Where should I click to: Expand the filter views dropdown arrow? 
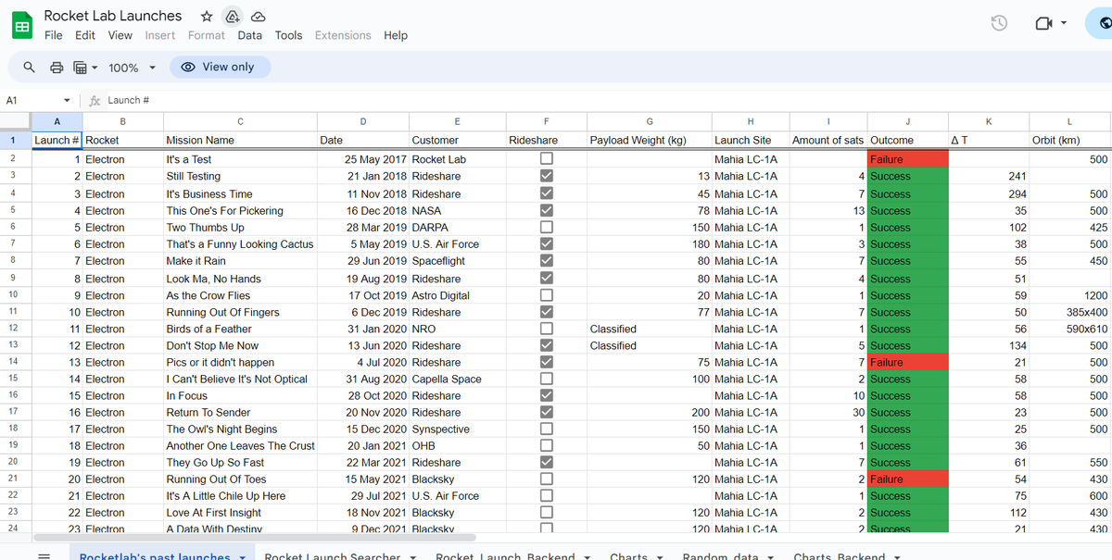tap(95, 68)
